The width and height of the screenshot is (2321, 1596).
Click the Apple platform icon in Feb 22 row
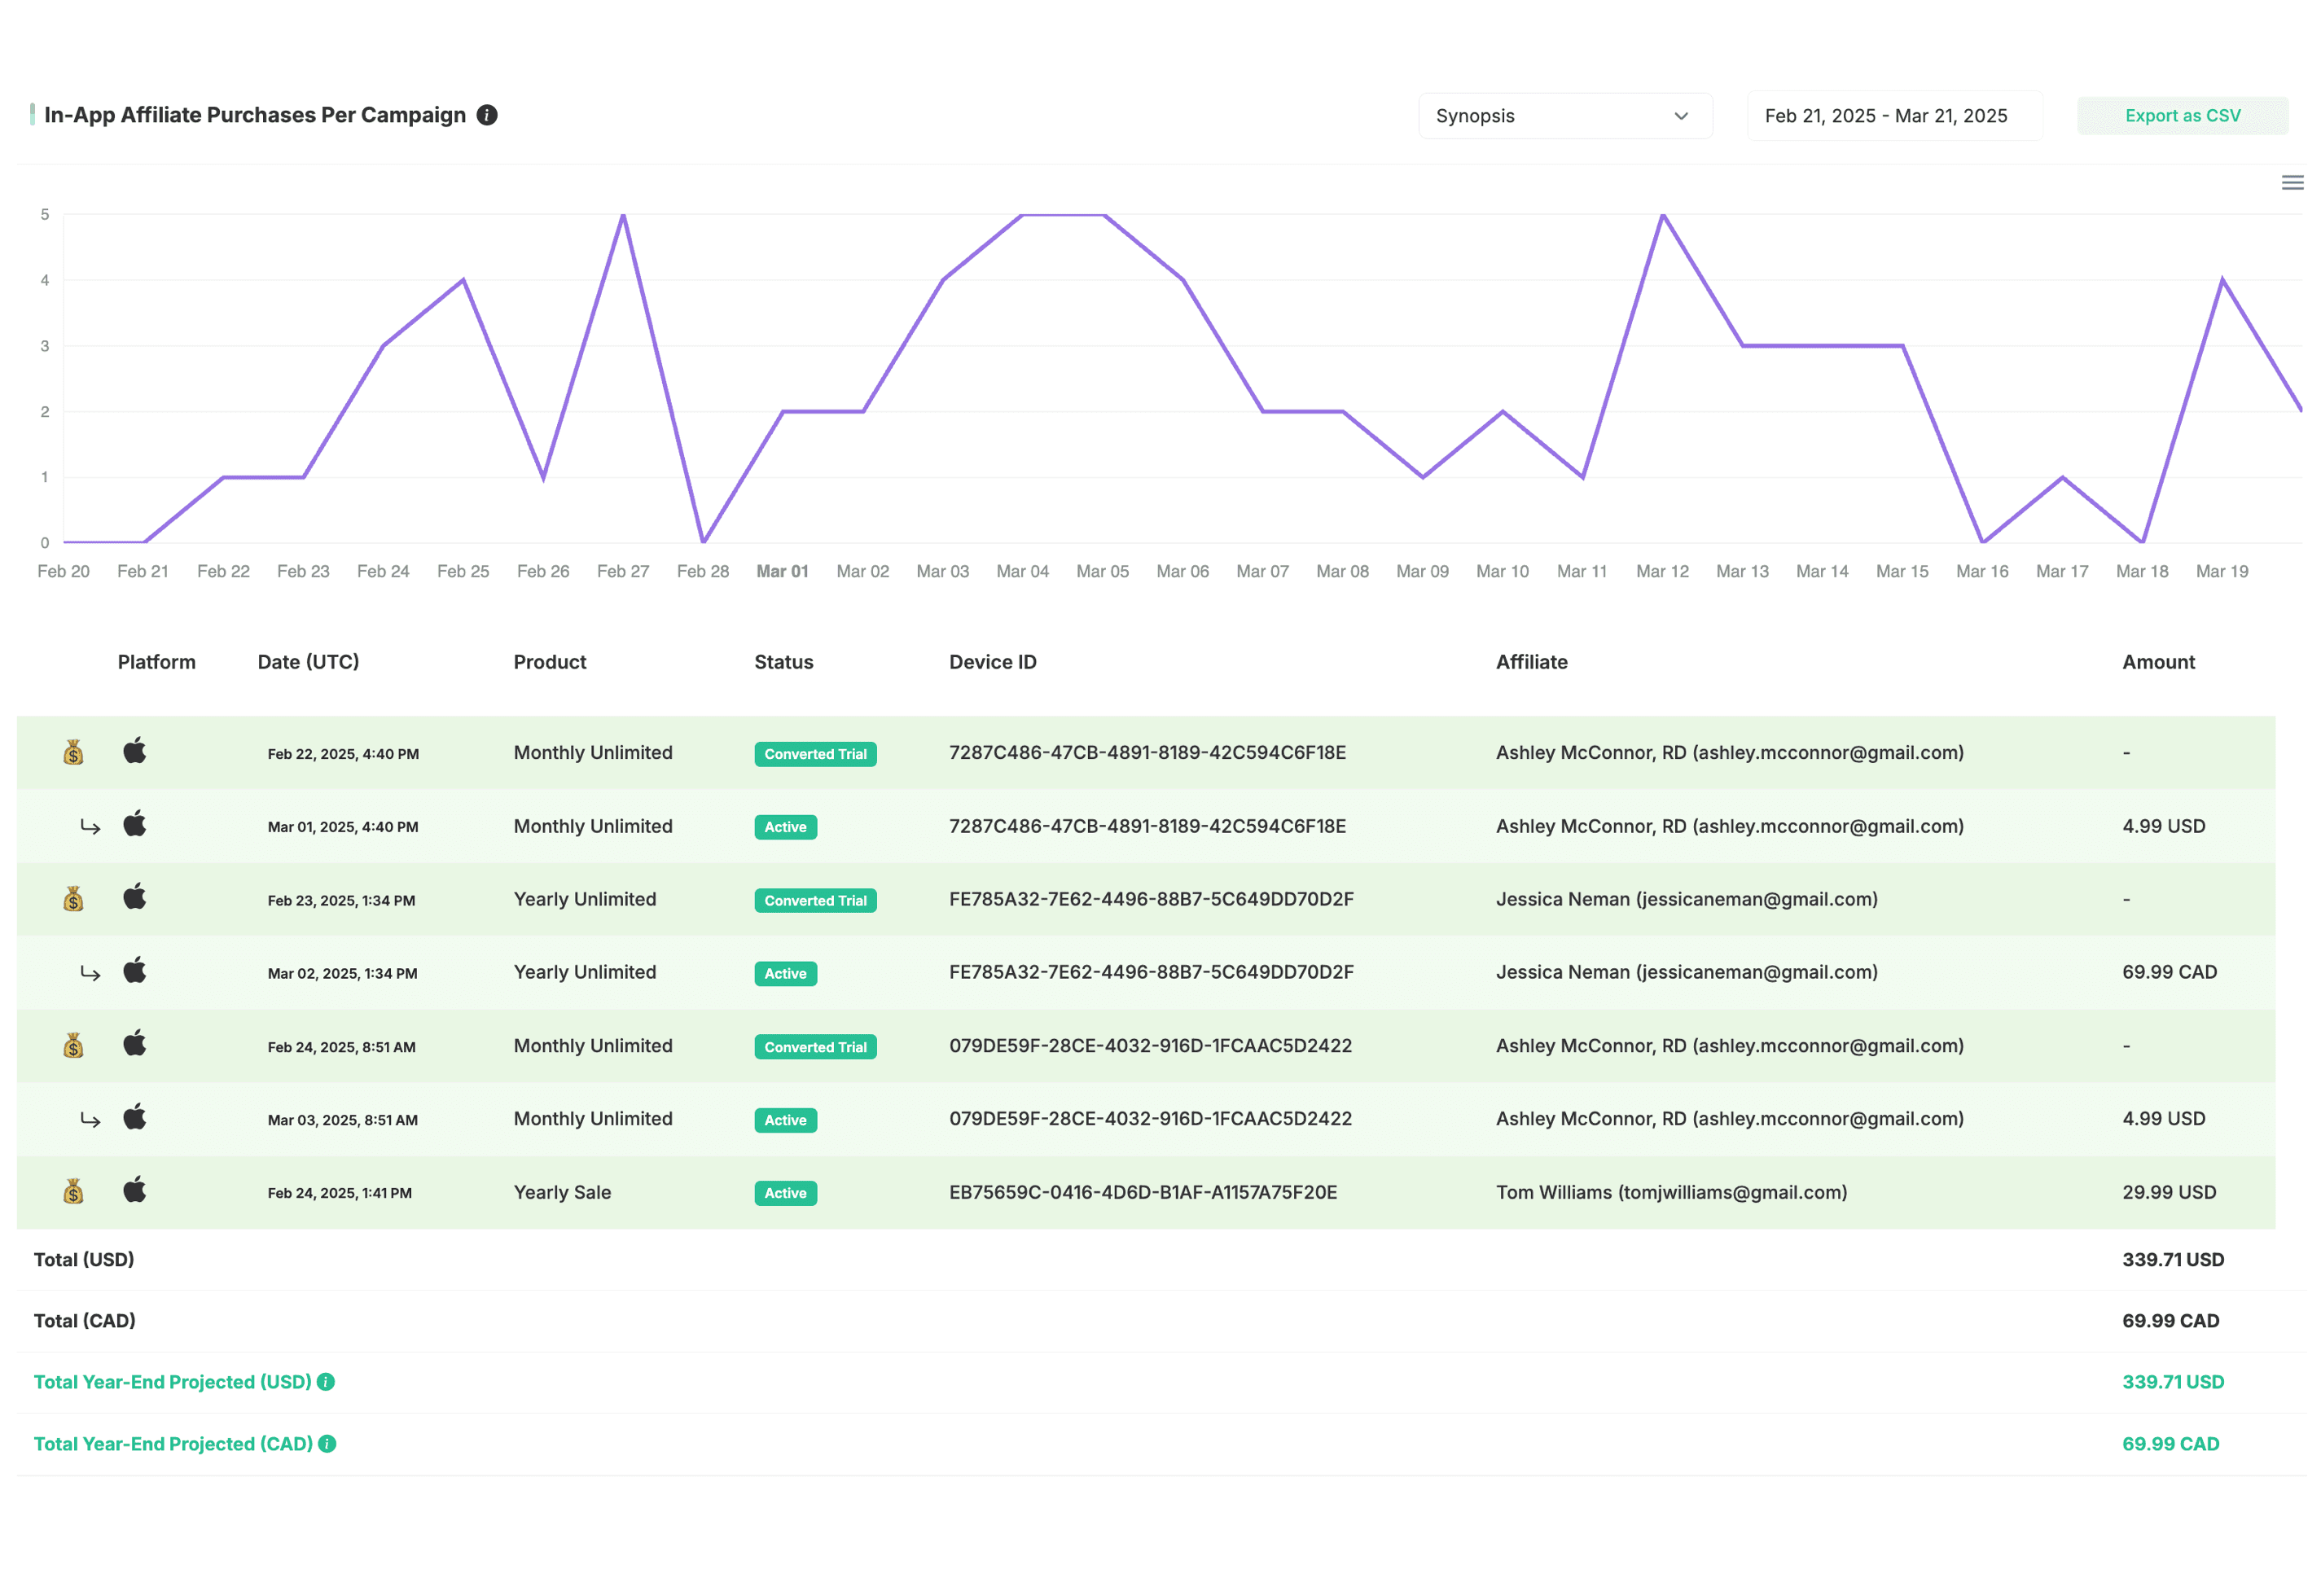tap(135, 750)
